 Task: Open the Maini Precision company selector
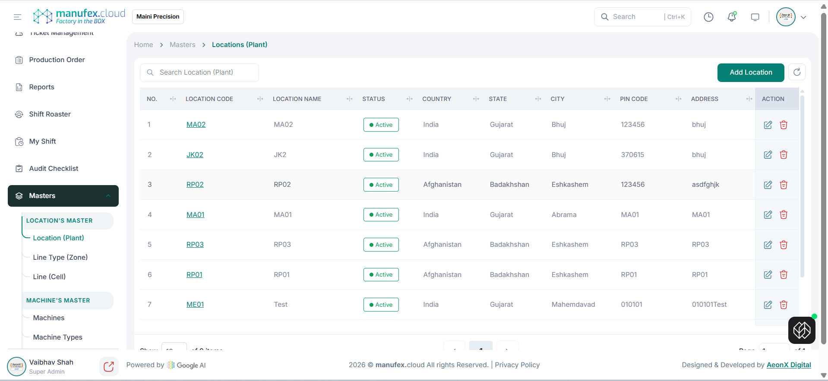[158, 16]
